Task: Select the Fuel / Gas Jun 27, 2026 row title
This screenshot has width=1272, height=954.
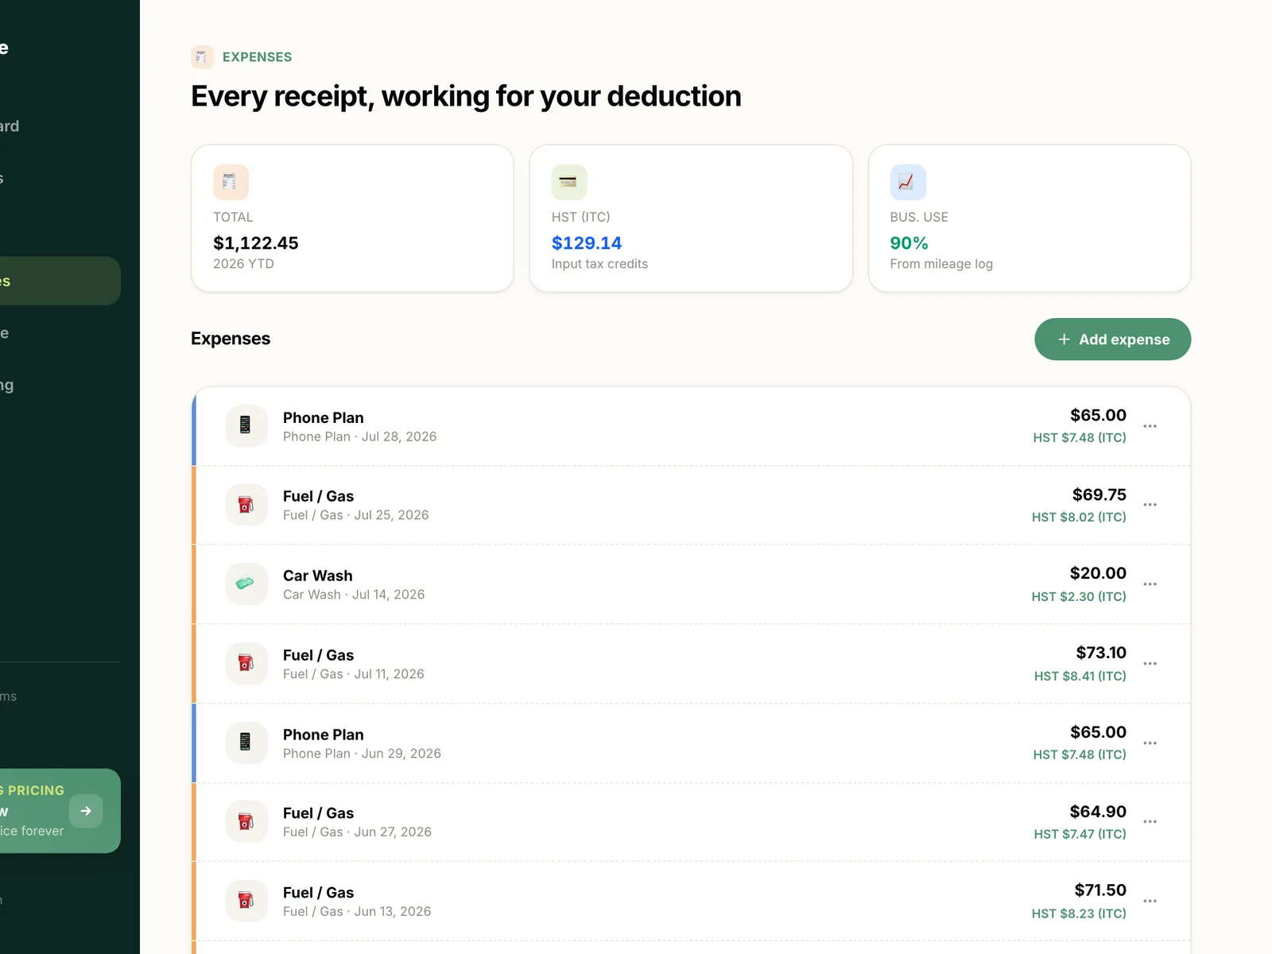Action: coord(318,813)
